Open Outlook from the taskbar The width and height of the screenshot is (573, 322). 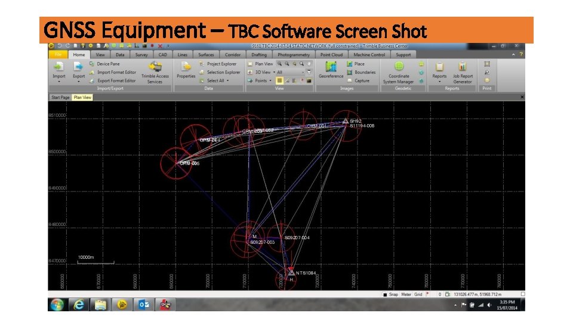coord(143,305)
